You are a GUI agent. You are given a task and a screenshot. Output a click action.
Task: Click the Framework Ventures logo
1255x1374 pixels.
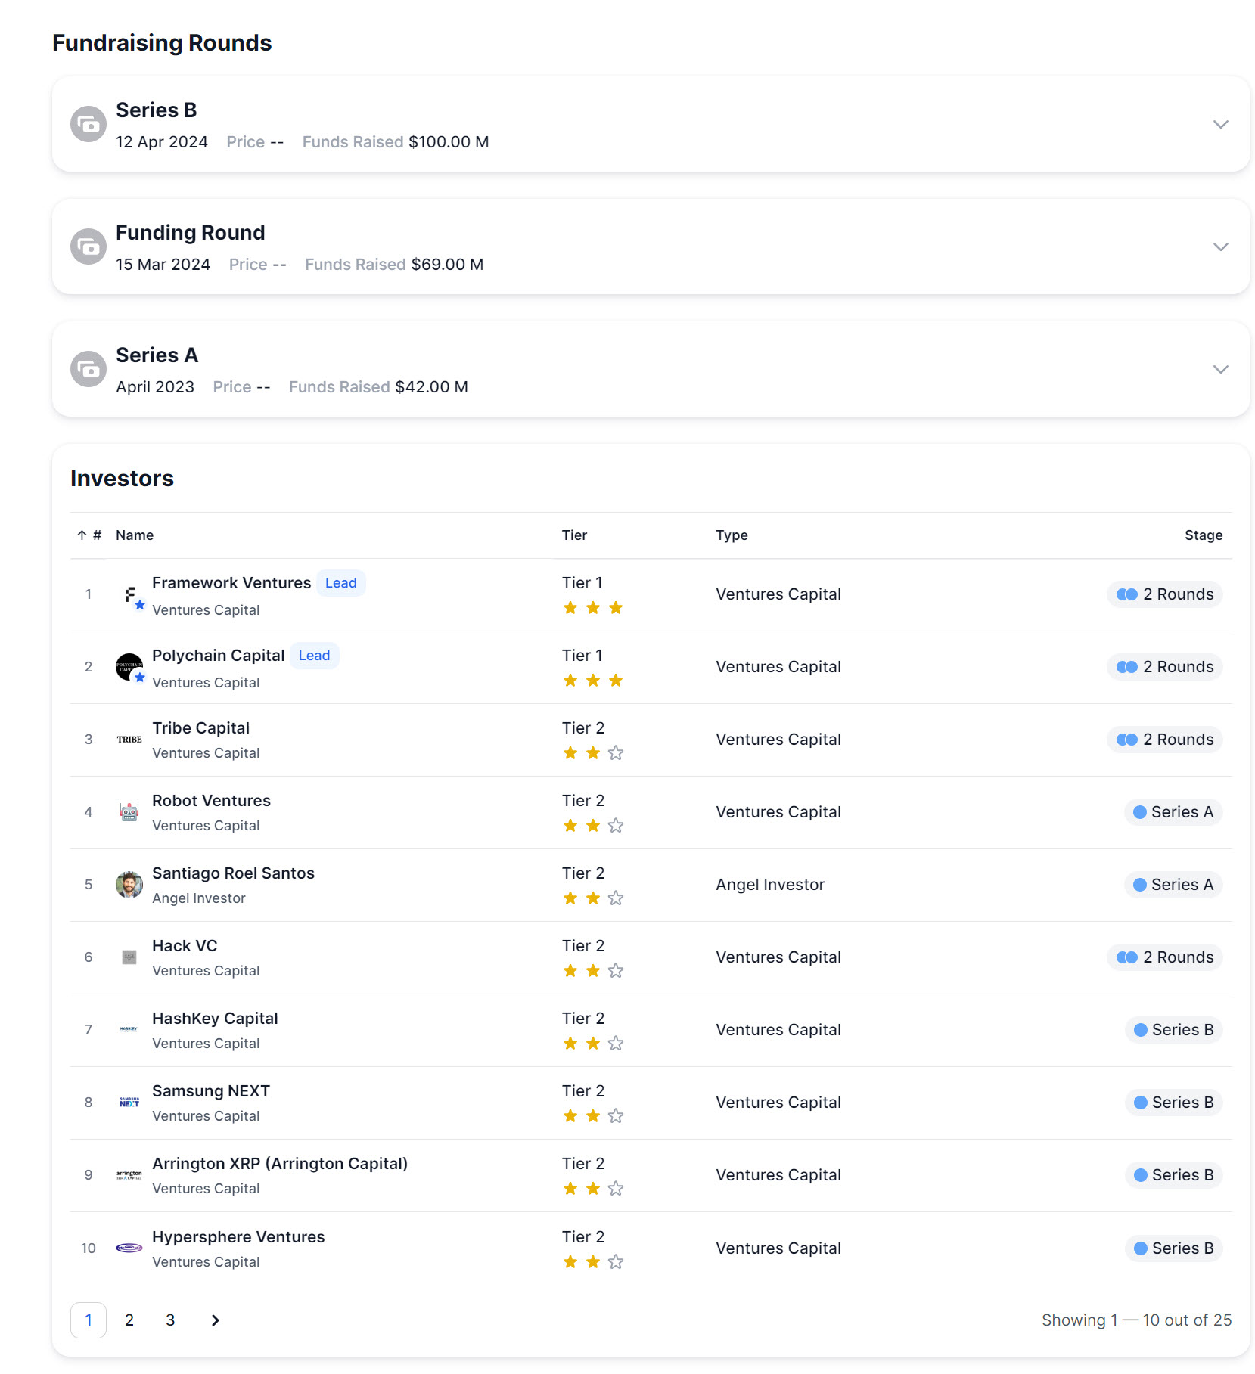[129, 594]
